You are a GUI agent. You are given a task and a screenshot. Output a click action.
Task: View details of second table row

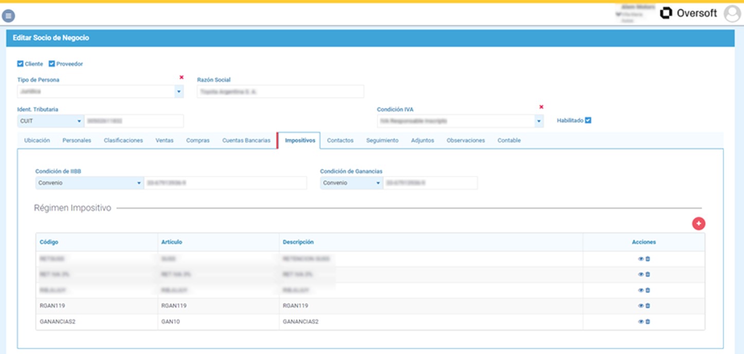(x=641, y=274)
